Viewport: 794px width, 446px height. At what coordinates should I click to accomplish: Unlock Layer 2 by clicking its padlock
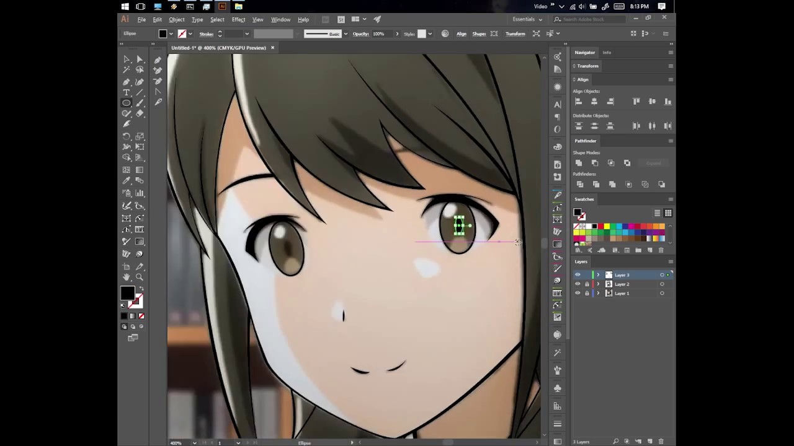[587, 284]
